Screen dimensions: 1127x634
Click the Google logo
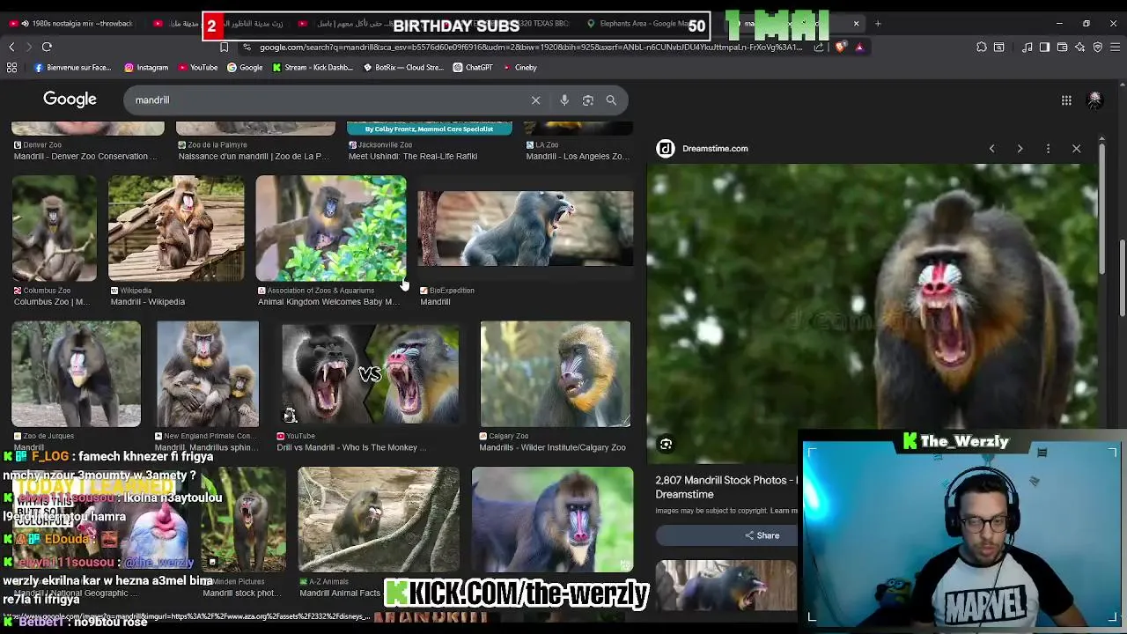click(70, 100)
